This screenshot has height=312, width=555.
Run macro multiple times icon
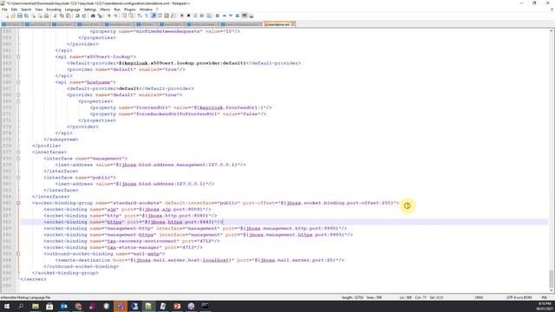coord(202,16)
